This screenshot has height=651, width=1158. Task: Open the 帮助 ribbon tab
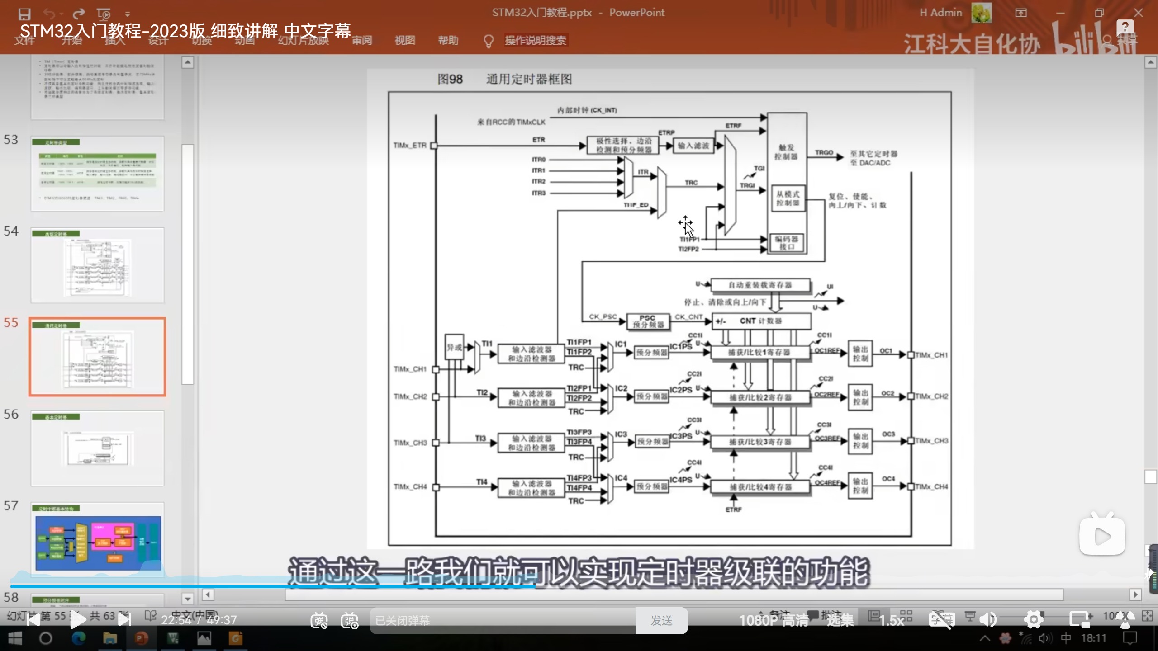coord(448,40)
